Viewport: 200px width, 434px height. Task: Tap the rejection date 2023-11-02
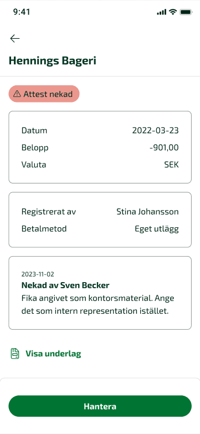(x=38, y=274)
